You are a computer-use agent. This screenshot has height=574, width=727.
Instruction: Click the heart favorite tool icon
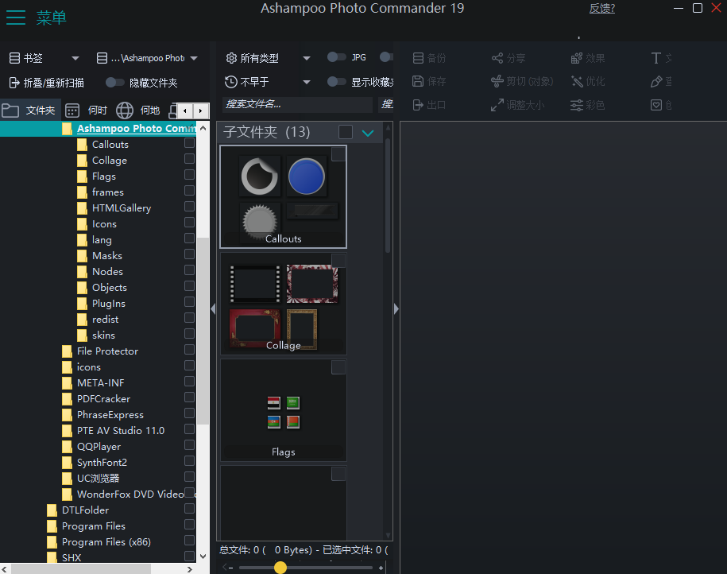[656, 105]
